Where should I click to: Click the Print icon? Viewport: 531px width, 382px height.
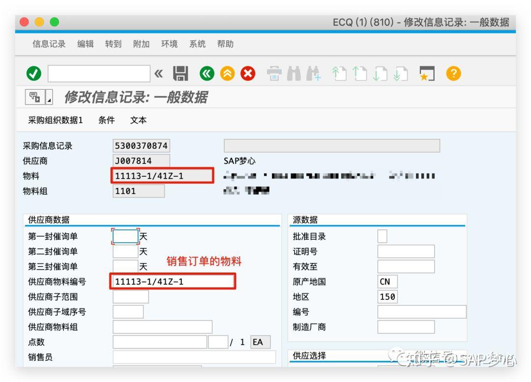pos(274,73)
